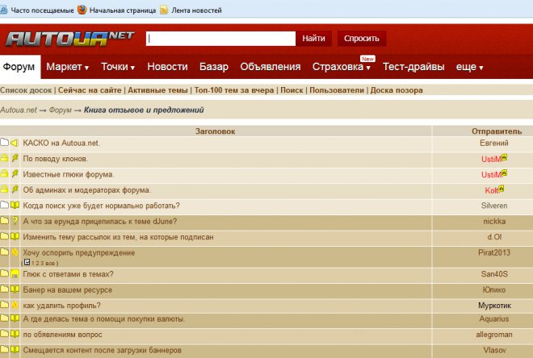Click the book icon beside Банер на вашем ресурсе
The height and width of the screenshot is (358, 533).
pyautogui.click(x=15, y=289)
